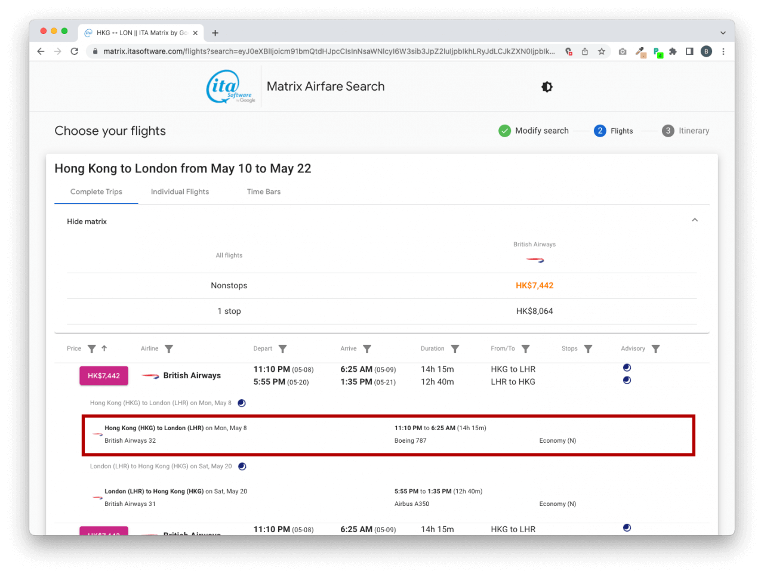The image size is (764, 574).
Task: Click the address bar URL
Action: point(329,51)
